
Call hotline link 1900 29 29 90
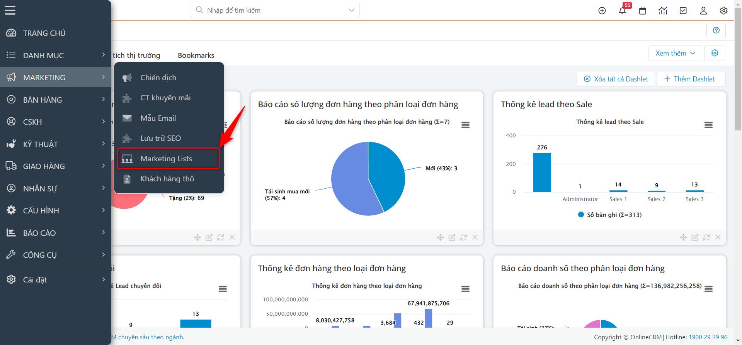pyautogui.click(x=708, y=337)
